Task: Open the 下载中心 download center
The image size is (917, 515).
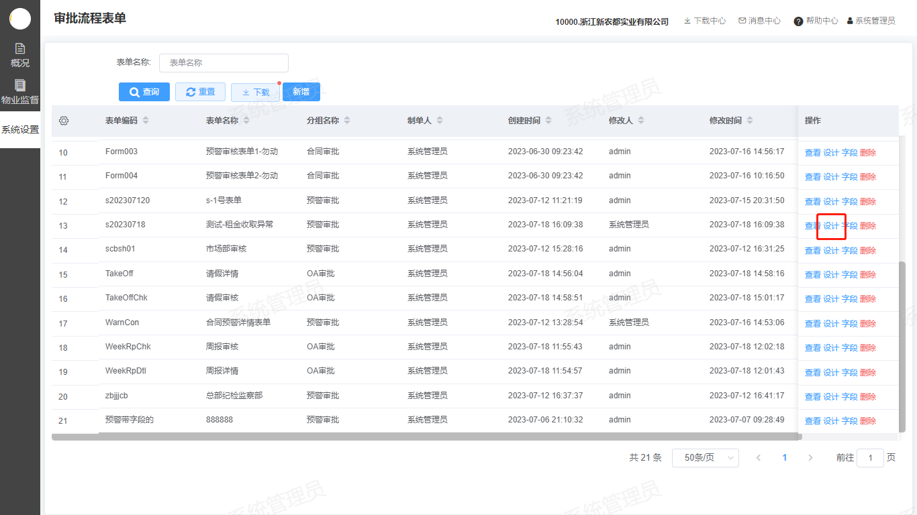Action: pyautogui.click(x=704, y=21)
